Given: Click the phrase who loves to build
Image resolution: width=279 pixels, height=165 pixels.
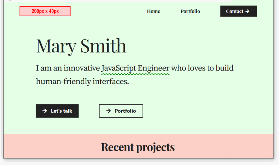Looking at the screenshot, I should pos(202,68).
